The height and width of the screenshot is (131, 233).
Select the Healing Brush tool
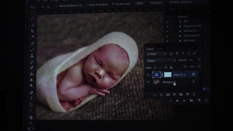pyautogui.click(x=32, y=43)
